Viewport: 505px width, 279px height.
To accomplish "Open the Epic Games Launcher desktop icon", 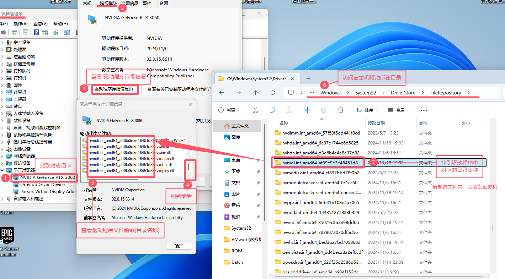I will point(6,241).
